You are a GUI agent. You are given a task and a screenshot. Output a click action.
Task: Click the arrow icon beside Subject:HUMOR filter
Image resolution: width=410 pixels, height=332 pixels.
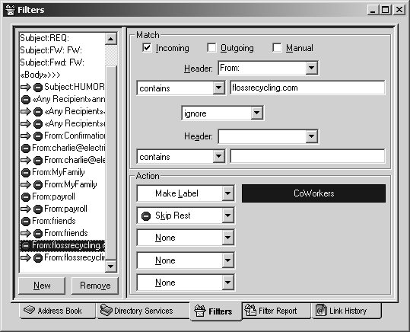tap(26, 87)
